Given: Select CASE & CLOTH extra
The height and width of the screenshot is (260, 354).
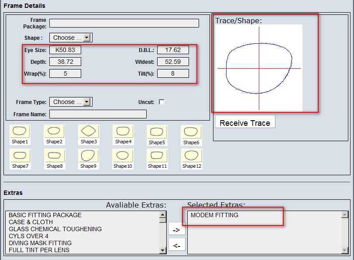Looking at the screenshot, I should click(x=31, y=222).
